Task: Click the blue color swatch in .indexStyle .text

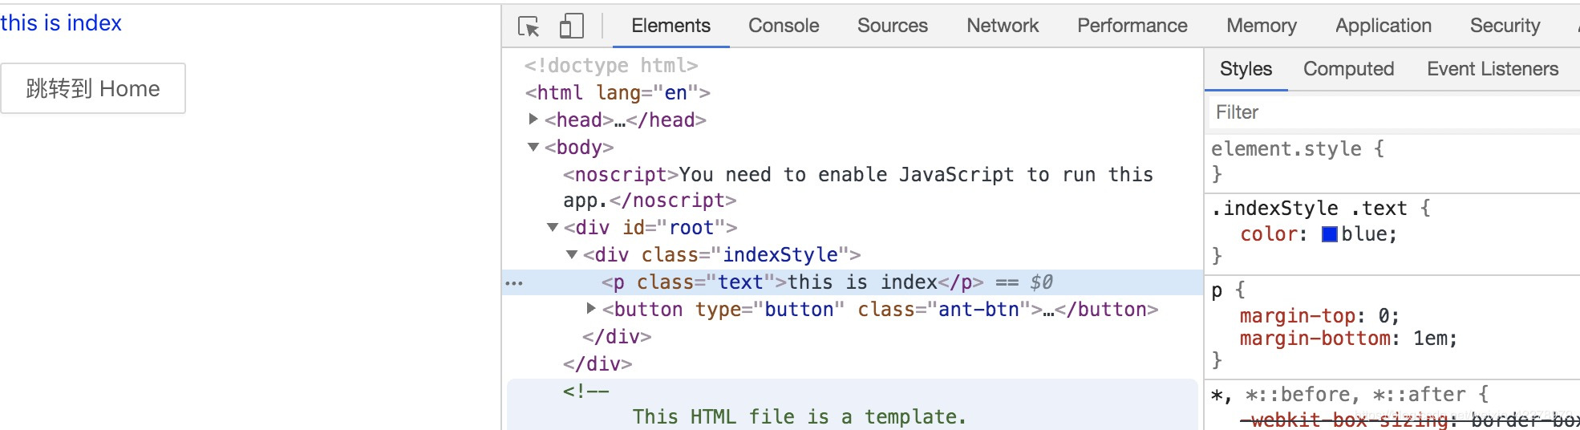Action: click(1329, 234)
